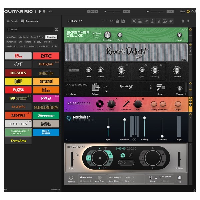
Task: Click the Cabinet icon in Matched Cabinet Pro
Action: 96,87
